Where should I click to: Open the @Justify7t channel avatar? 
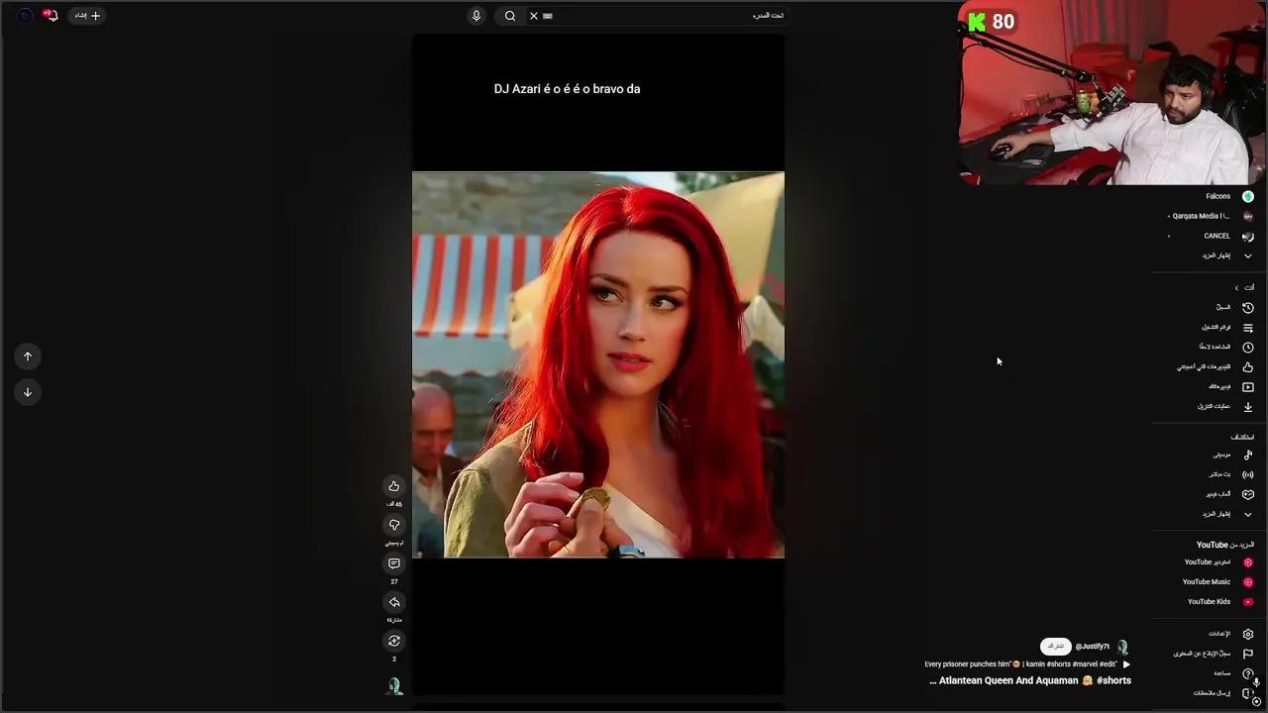(x=1122, y=647)
